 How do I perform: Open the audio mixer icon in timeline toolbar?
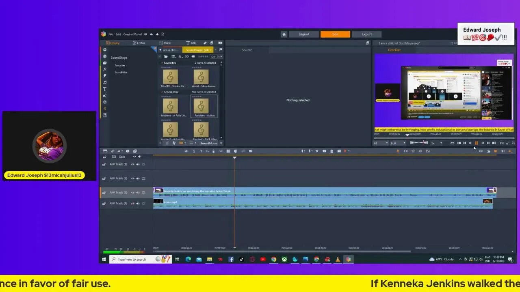(186, 151)
